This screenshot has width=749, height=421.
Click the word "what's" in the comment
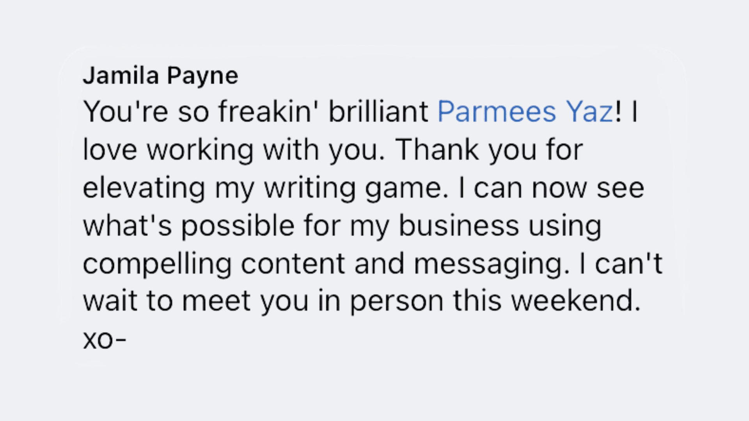coord(127,226)
